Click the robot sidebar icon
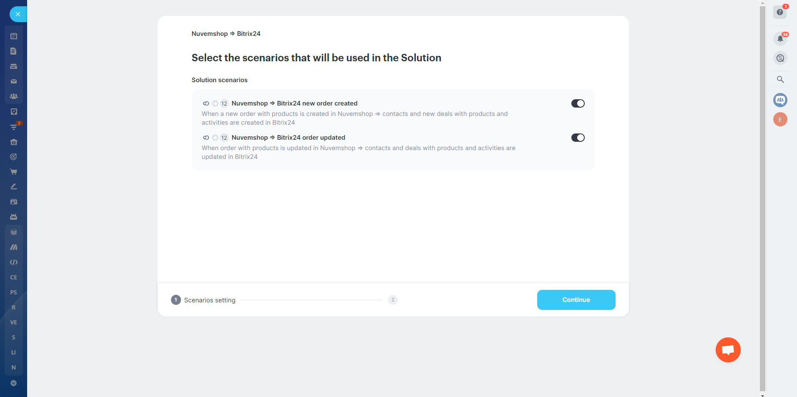This screenshot has height=397, width=797. pos(14,217)
